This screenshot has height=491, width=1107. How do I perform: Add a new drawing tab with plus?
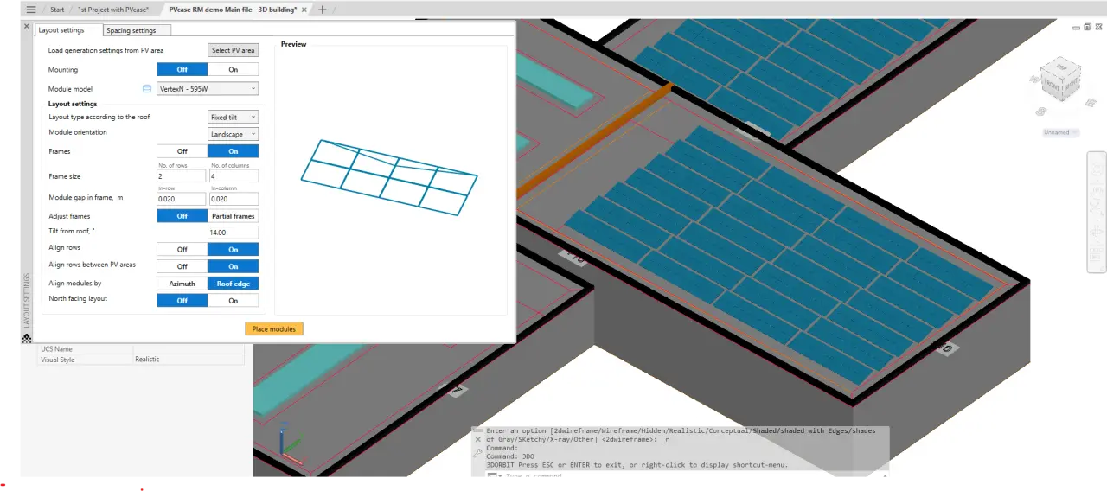pyautogui.click(x=323, y=10)
